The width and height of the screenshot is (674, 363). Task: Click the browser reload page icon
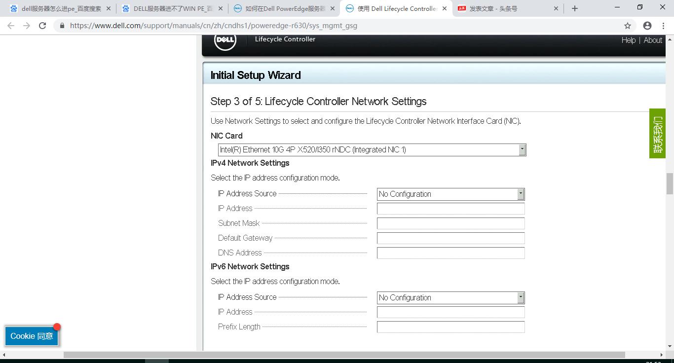point(42,26)
